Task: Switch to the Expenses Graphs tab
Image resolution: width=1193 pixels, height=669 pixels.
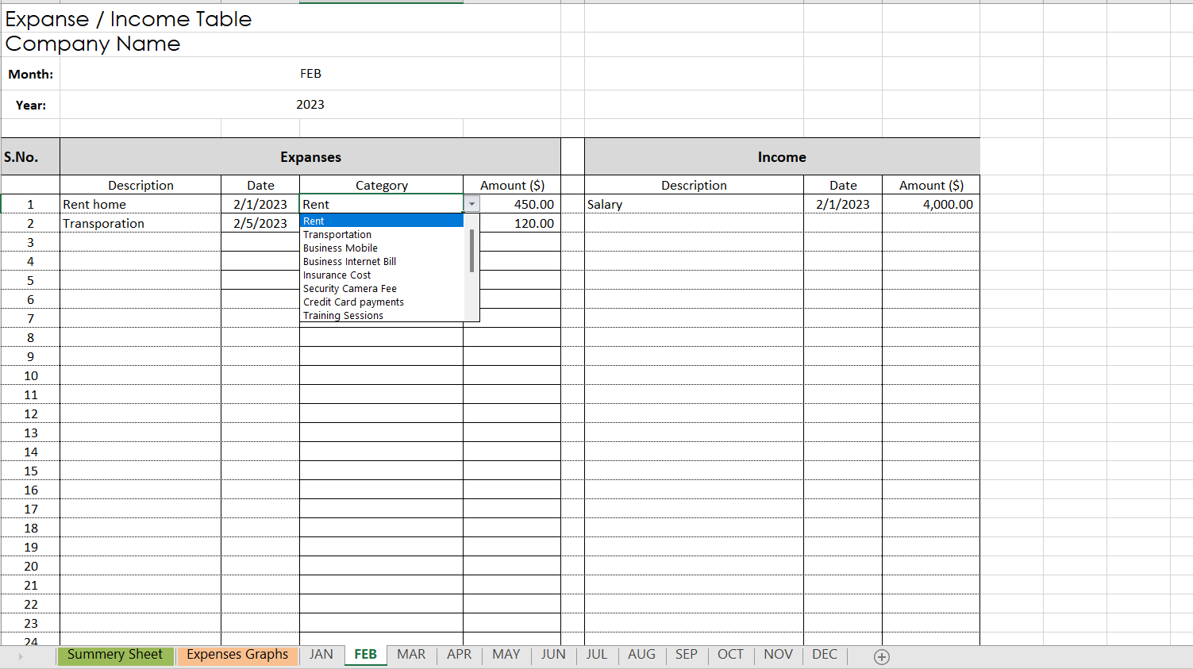Action: (237, 655)
